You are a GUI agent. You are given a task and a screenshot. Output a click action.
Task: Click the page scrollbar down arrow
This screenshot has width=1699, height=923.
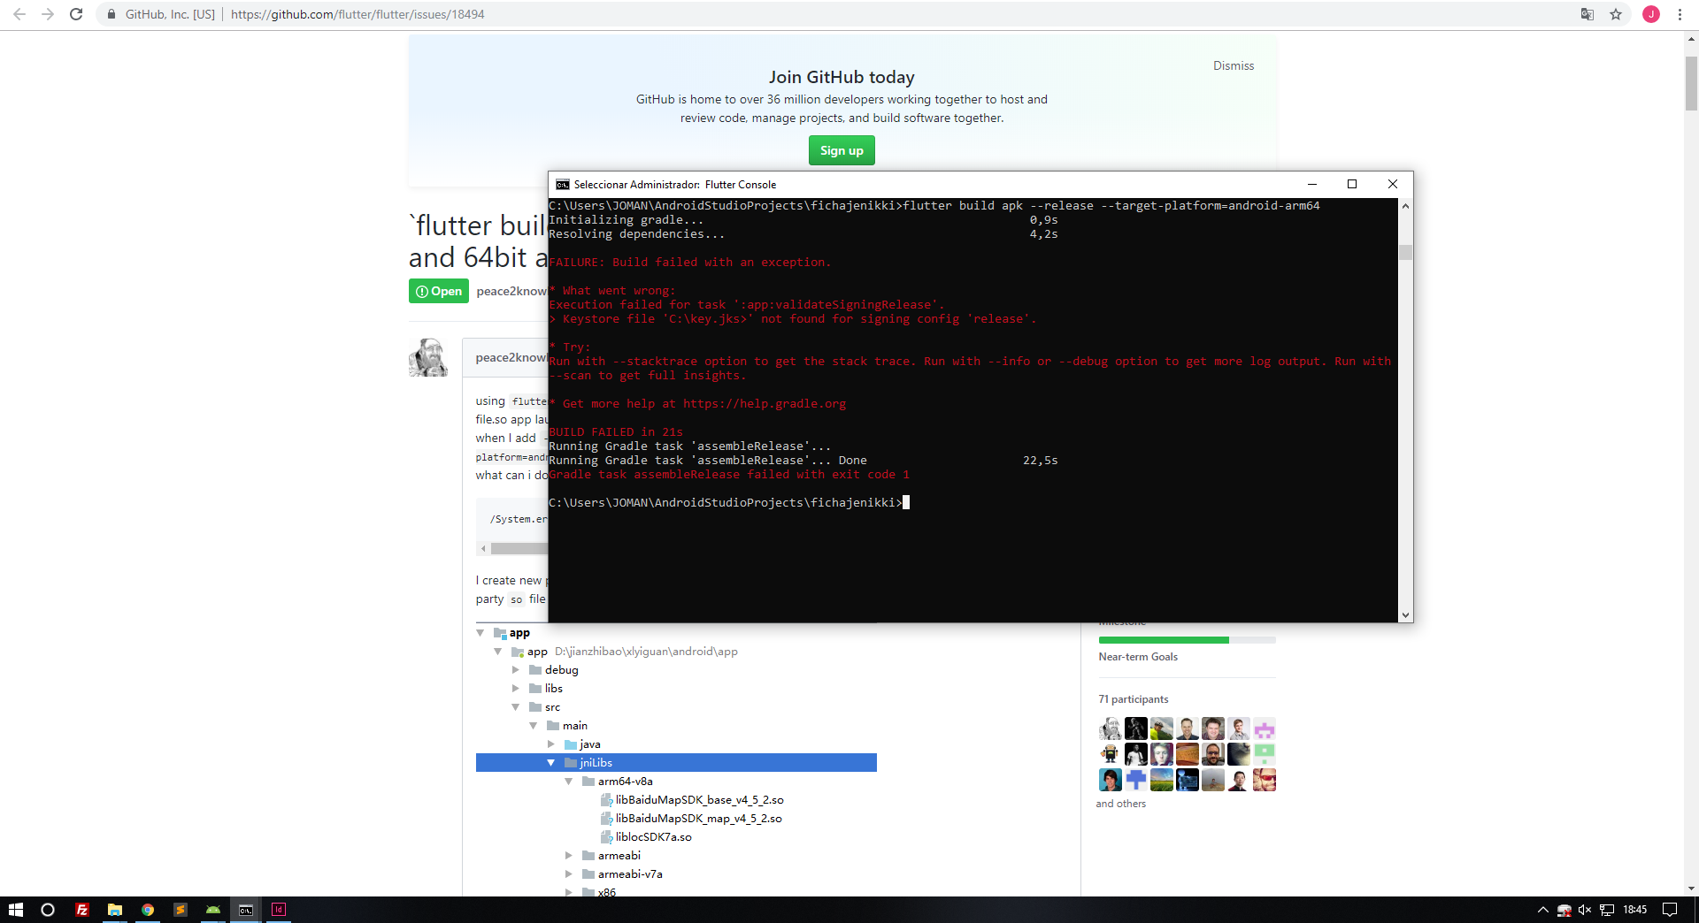click(1691, 889)
